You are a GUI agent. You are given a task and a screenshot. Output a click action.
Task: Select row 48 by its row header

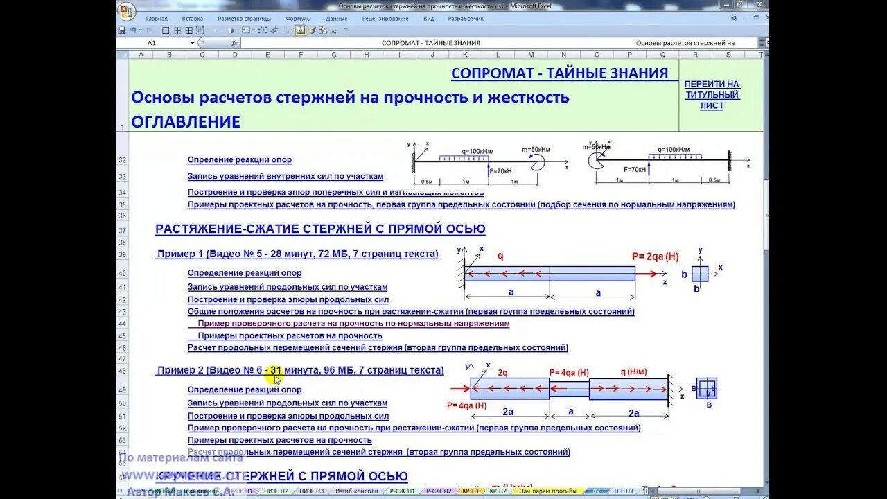click(x=122, y=371)
